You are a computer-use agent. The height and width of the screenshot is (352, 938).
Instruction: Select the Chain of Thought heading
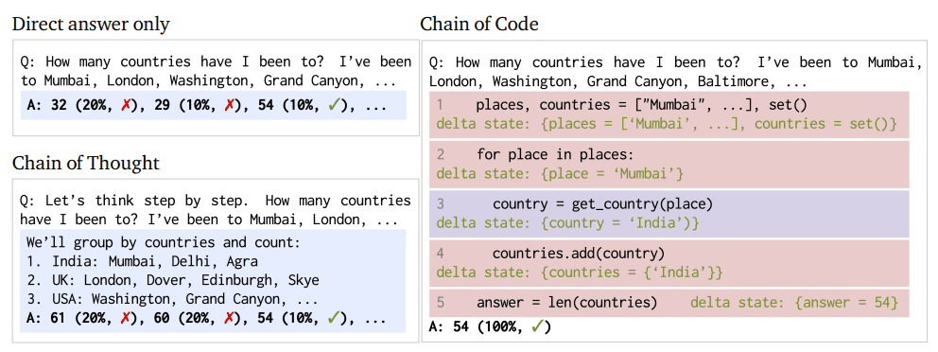tap(86, 163)
